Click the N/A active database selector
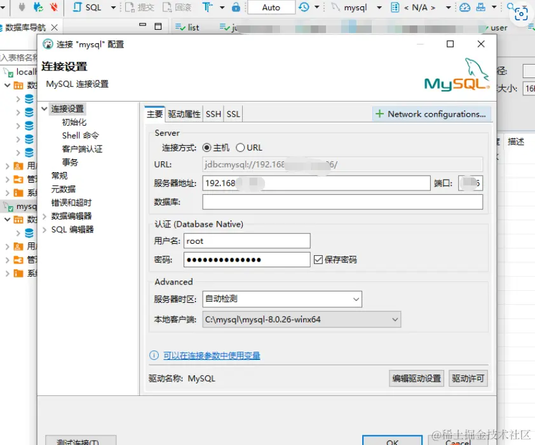 414,8
